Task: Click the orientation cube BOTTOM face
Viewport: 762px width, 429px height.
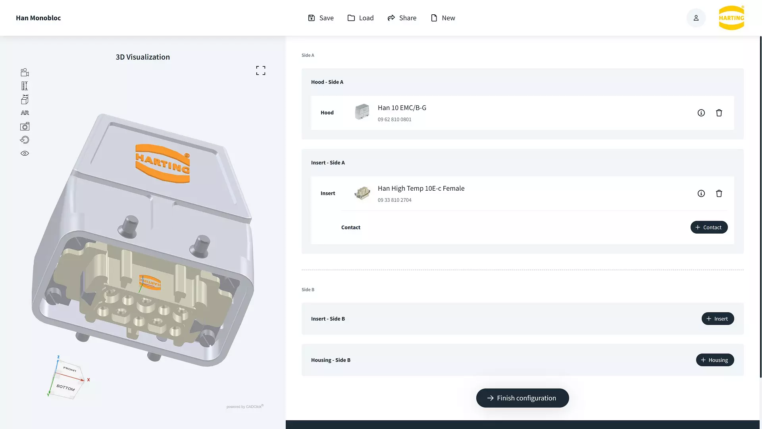Action: coord(65,387)
